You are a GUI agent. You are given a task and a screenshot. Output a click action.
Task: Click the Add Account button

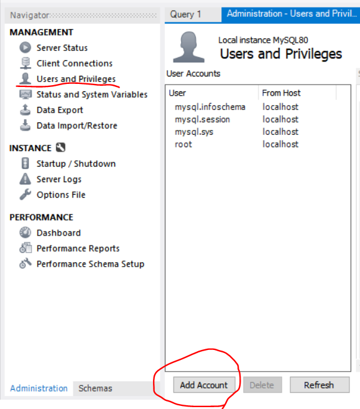204,385
